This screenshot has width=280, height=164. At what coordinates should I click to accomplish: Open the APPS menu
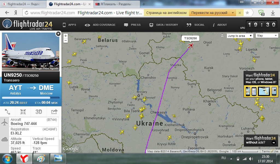[x=69, y=25]
